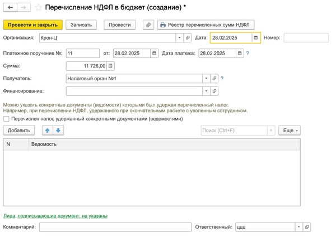Click the Записать button
Image resolution: width=336 pixels, height=236 pixels.
(x=82, y=25)
